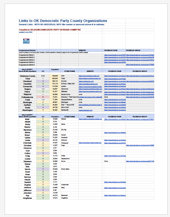The height and width of the screenshot is (217, 170).
Task: Click the 'updated June 2023' text
Action: point(26,32)
